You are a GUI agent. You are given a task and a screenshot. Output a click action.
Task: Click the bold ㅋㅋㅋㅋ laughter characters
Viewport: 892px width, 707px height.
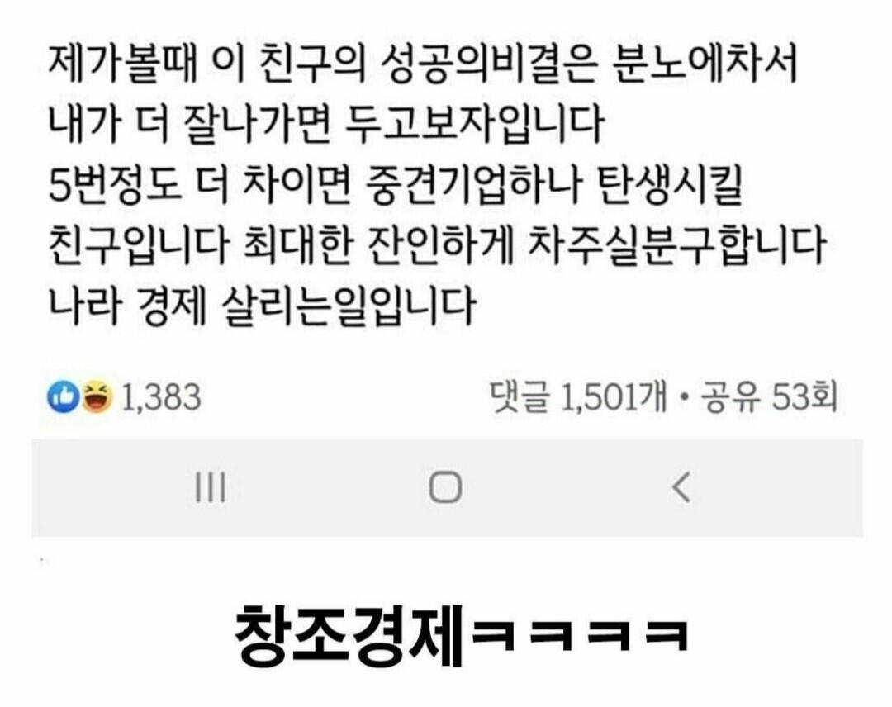pyautogui.click(x=580, y=636)
